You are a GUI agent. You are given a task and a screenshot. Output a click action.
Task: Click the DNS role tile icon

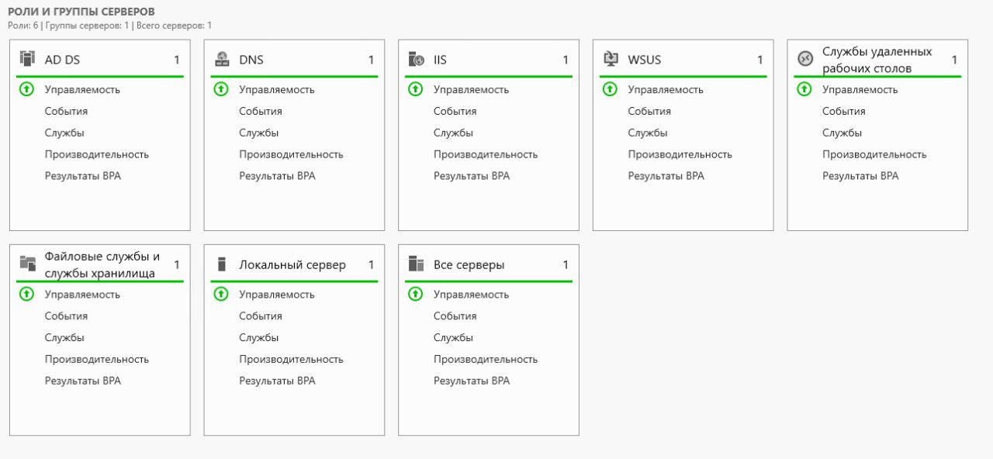click(x=222, y=59)
